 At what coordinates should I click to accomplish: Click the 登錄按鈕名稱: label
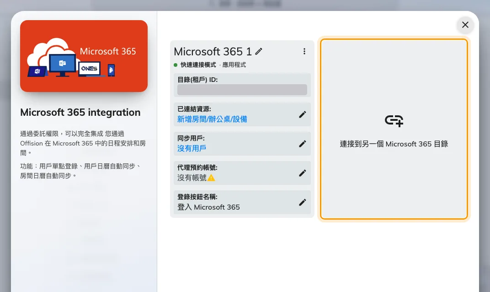point(197,197)
